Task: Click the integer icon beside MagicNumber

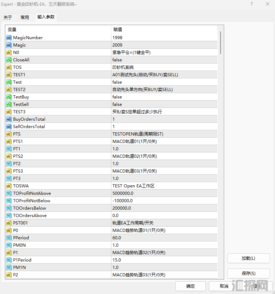Action: point(9,38)
